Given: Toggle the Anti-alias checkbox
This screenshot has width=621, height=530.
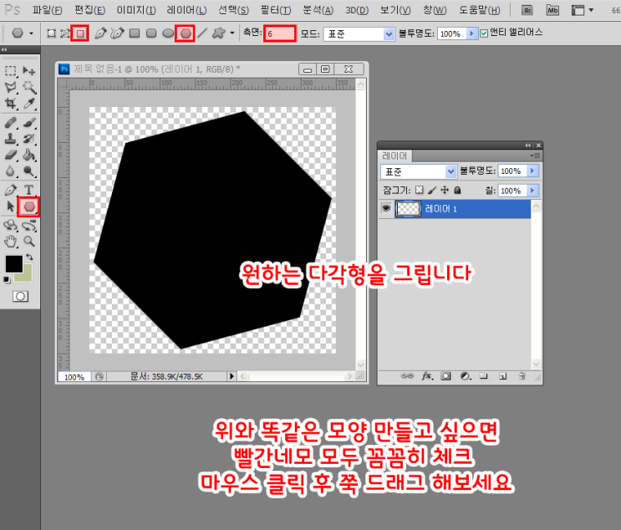Looking at the screenshot, I should 484,33.
